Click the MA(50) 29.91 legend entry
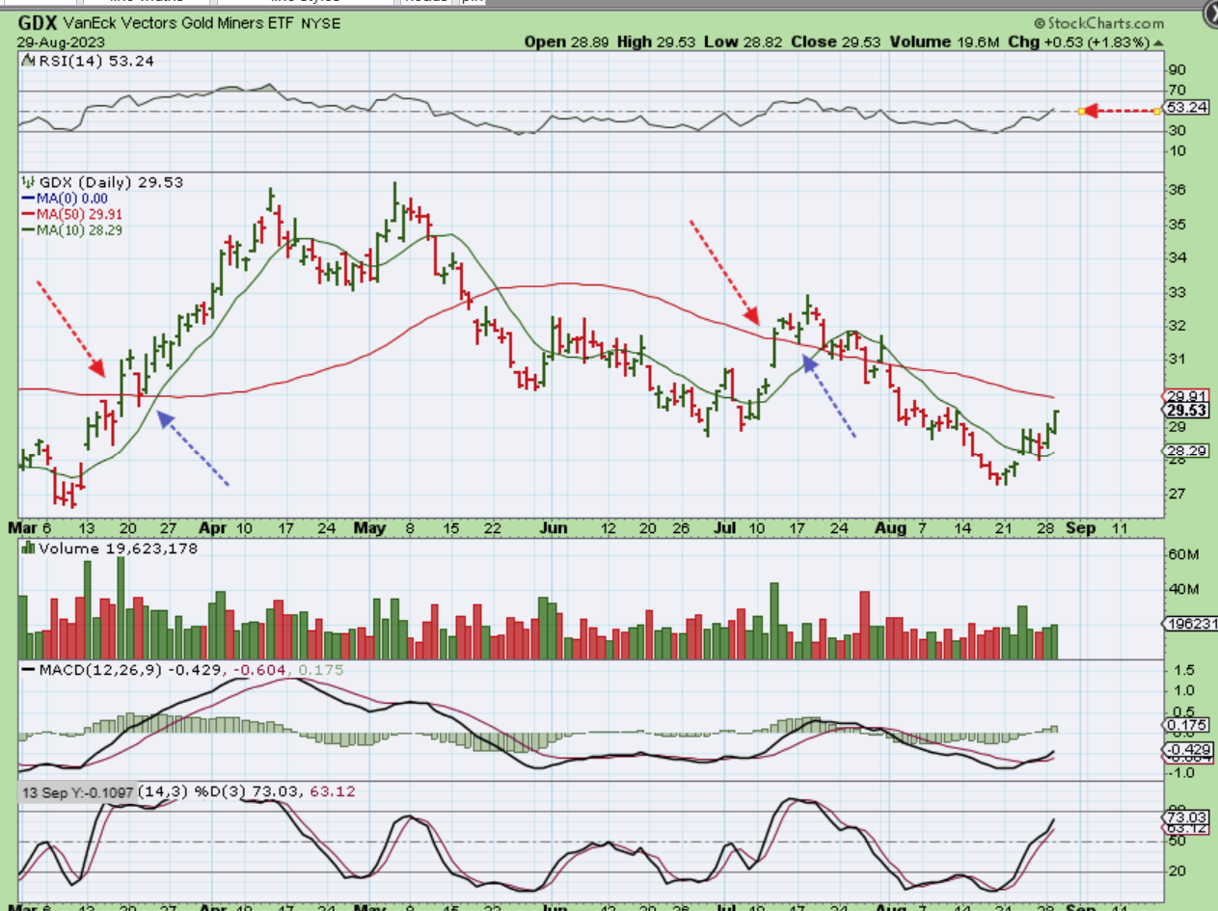This screenshot has width=1218, height=911. coord(73,214)
